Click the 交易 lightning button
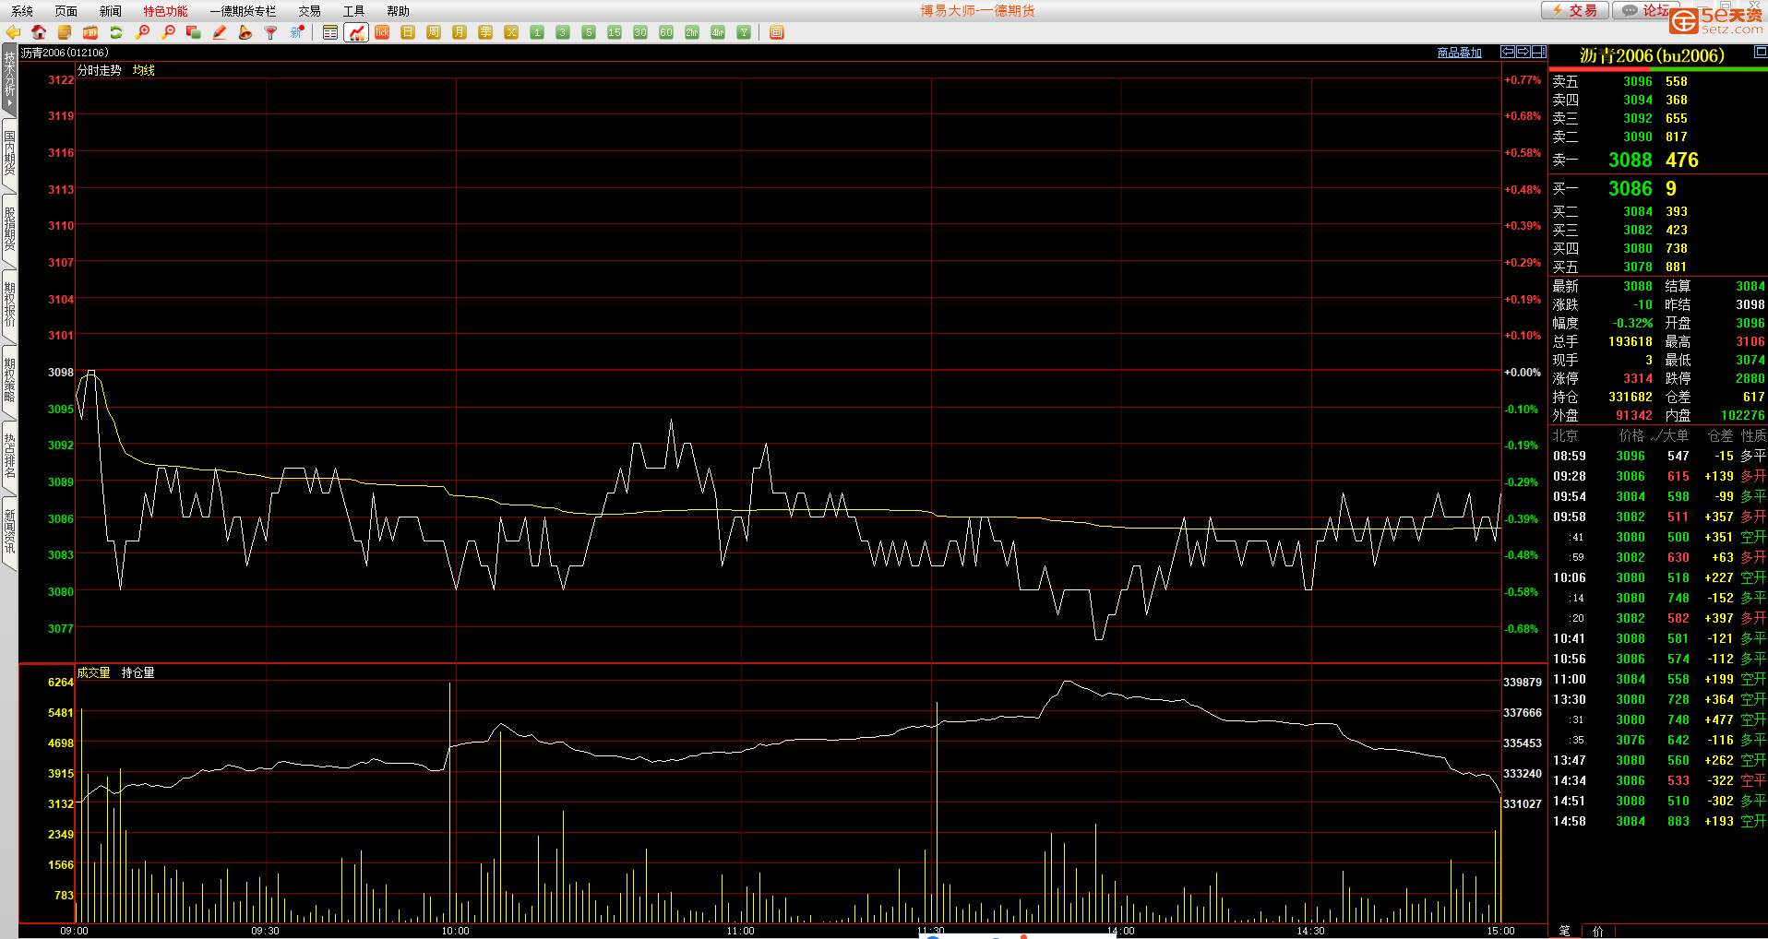This screenshot has width=1768, height=939. click(x=1575, y=10)
